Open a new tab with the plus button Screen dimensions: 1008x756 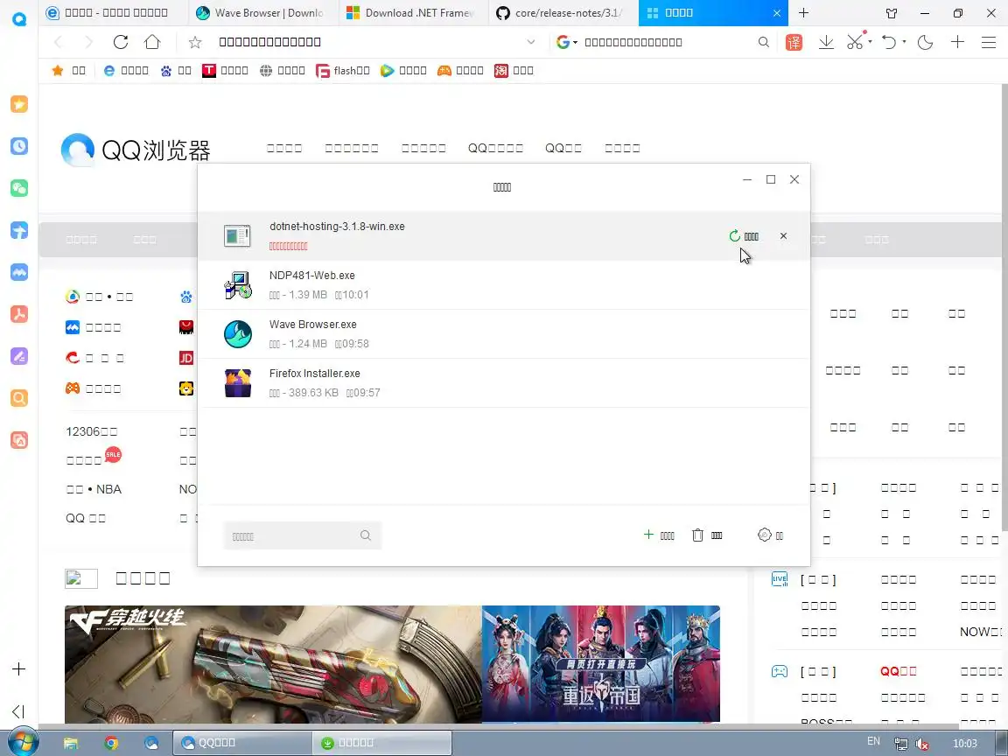coord(803,13)
